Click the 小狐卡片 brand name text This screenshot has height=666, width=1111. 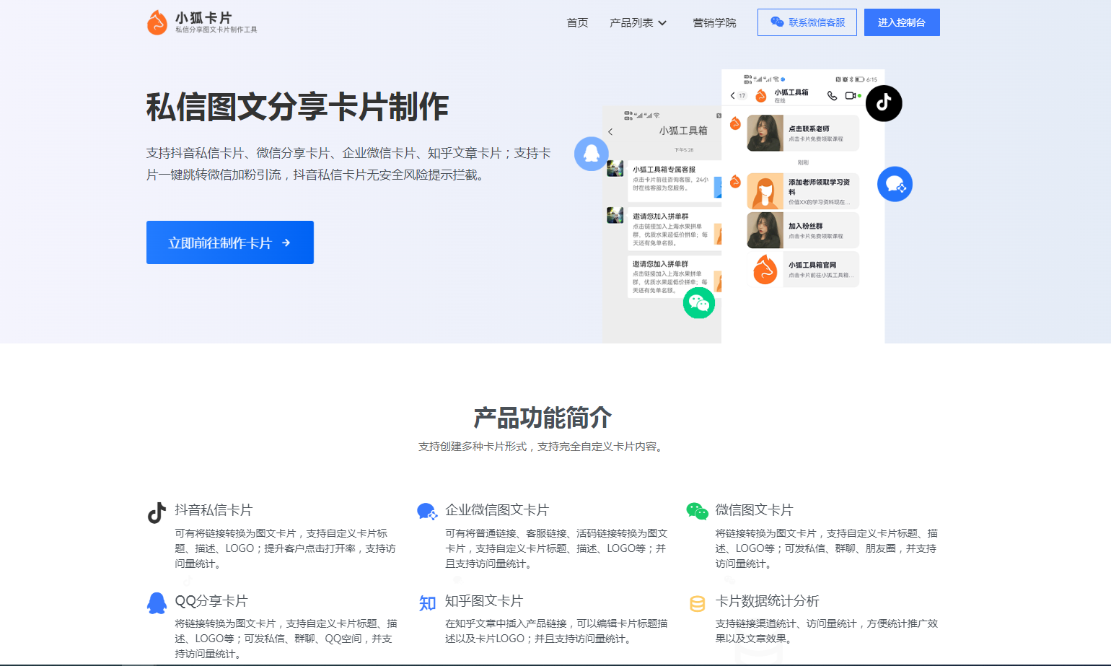203,18
